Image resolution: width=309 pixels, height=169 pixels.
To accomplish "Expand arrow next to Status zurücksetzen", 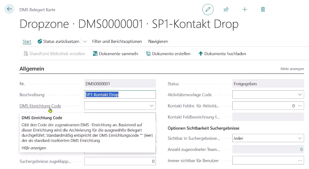I will pos(85,41).
